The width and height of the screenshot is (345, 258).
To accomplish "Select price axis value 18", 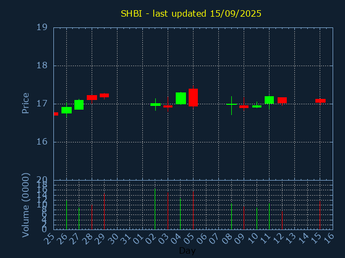I will click(x=42, y=66).
